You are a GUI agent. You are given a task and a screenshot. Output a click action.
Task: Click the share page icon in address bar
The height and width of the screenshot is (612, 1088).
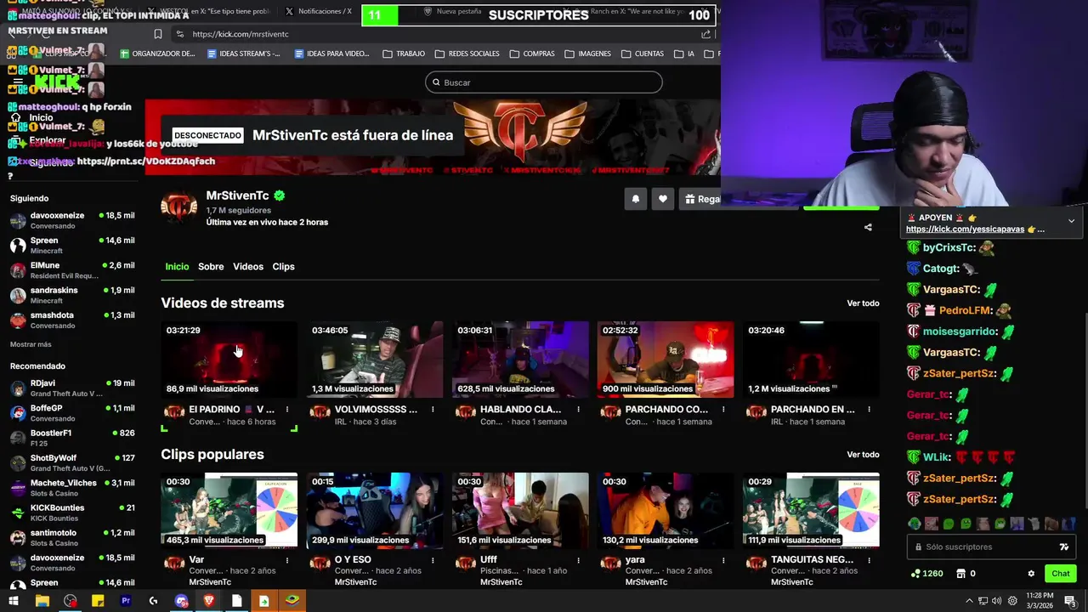pyautogui.click(x=705, y=34)
